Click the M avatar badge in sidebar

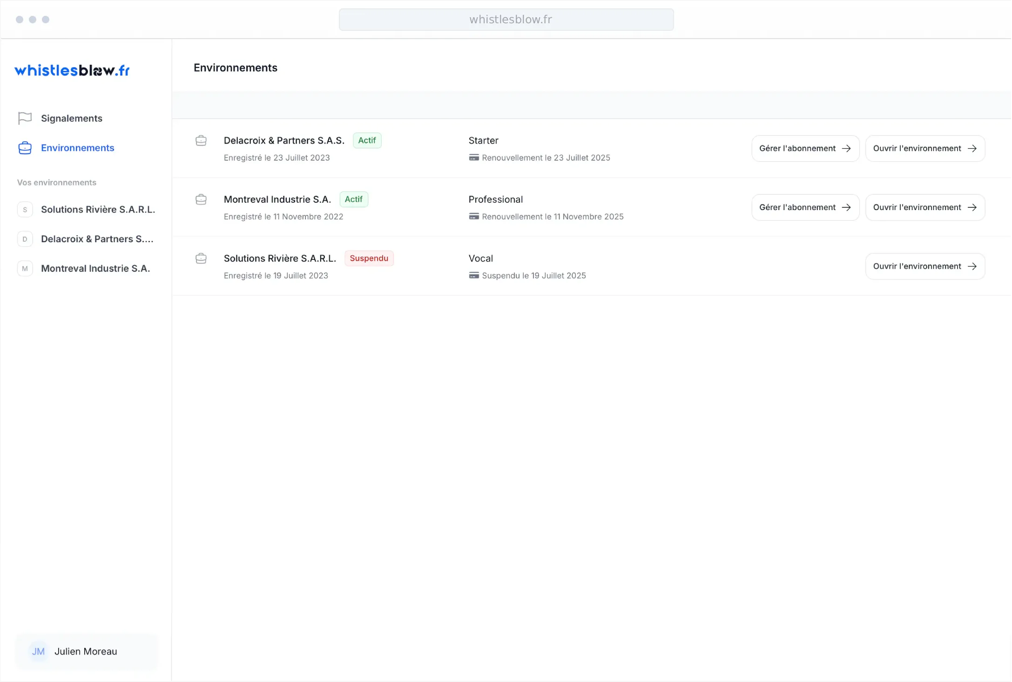coord(25,268)
